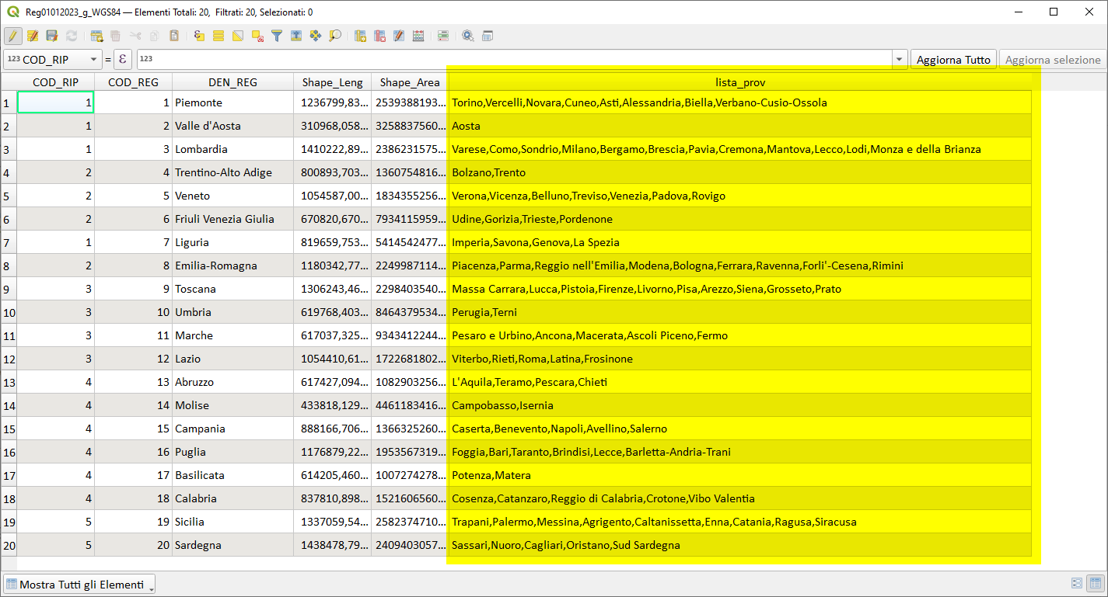Expand the expression history dropdown arrow
The image size is (1108, 597).
pos(900,60)
